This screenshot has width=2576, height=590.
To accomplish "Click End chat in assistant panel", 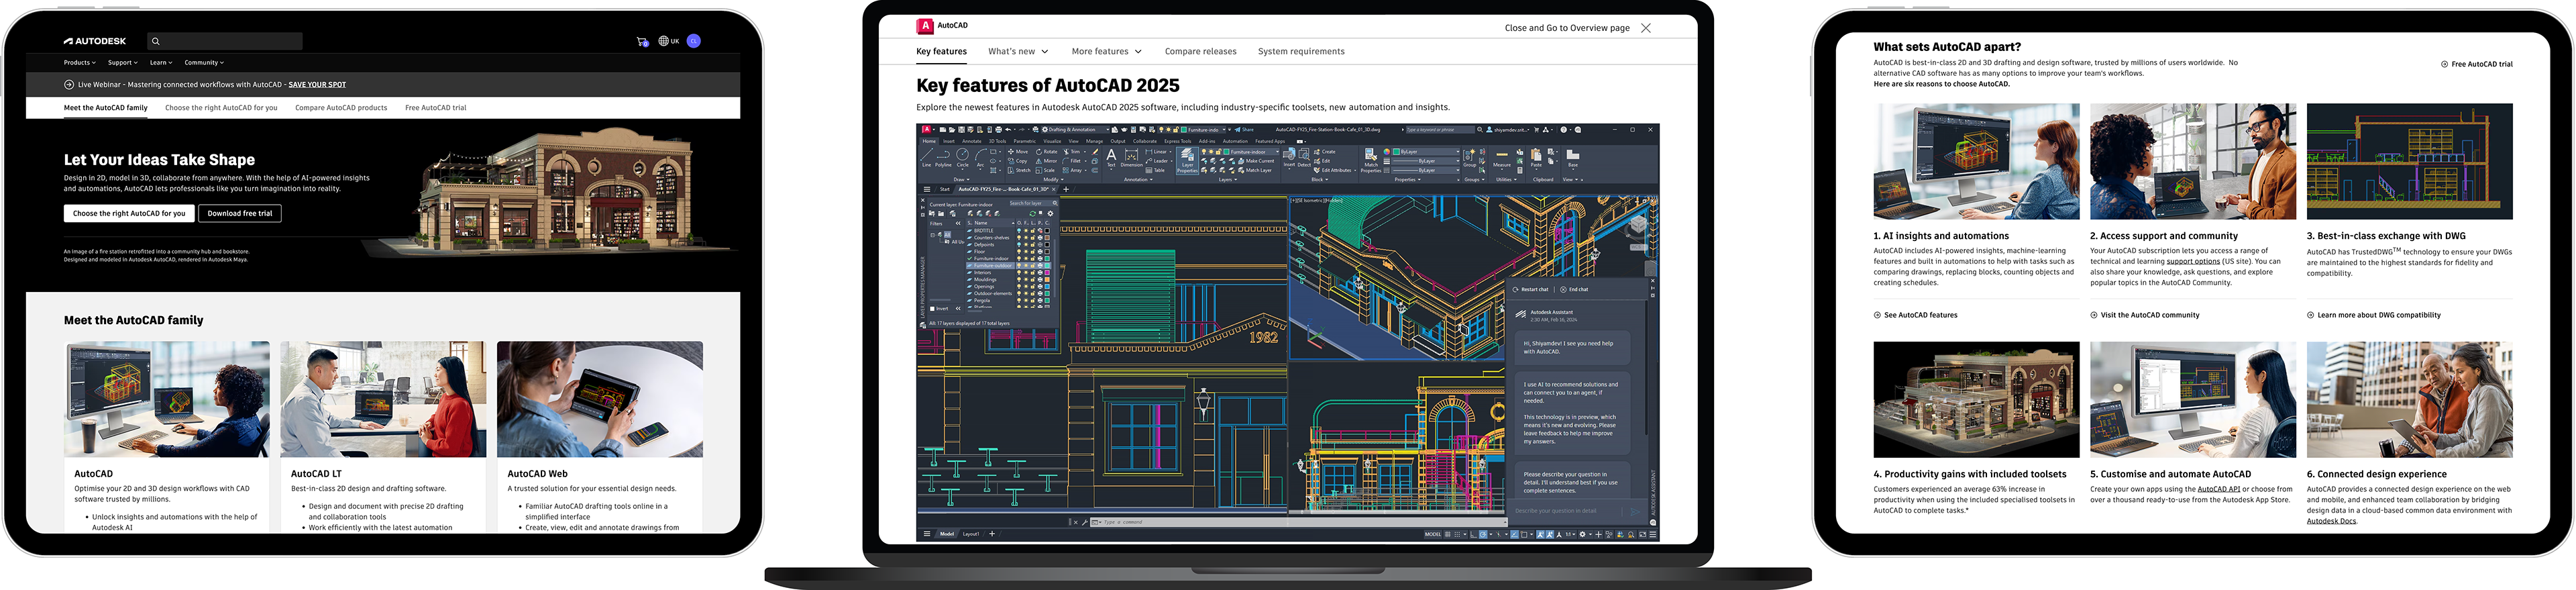I will pos(1574,290).
